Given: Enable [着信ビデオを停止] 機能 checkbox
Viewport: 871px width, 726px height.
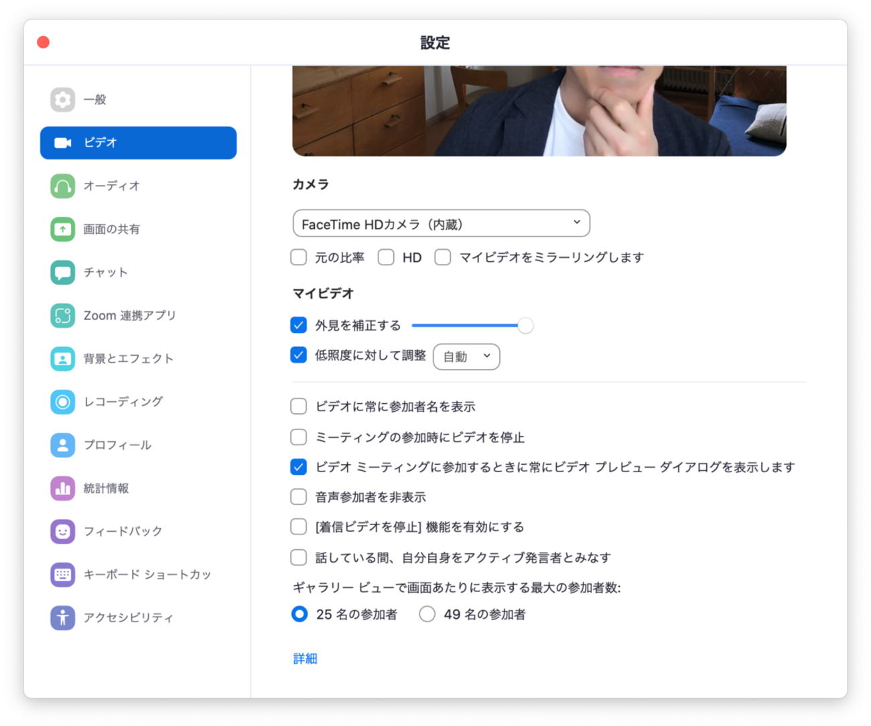Looking at the screenshot, I should (x=299, y=527).
